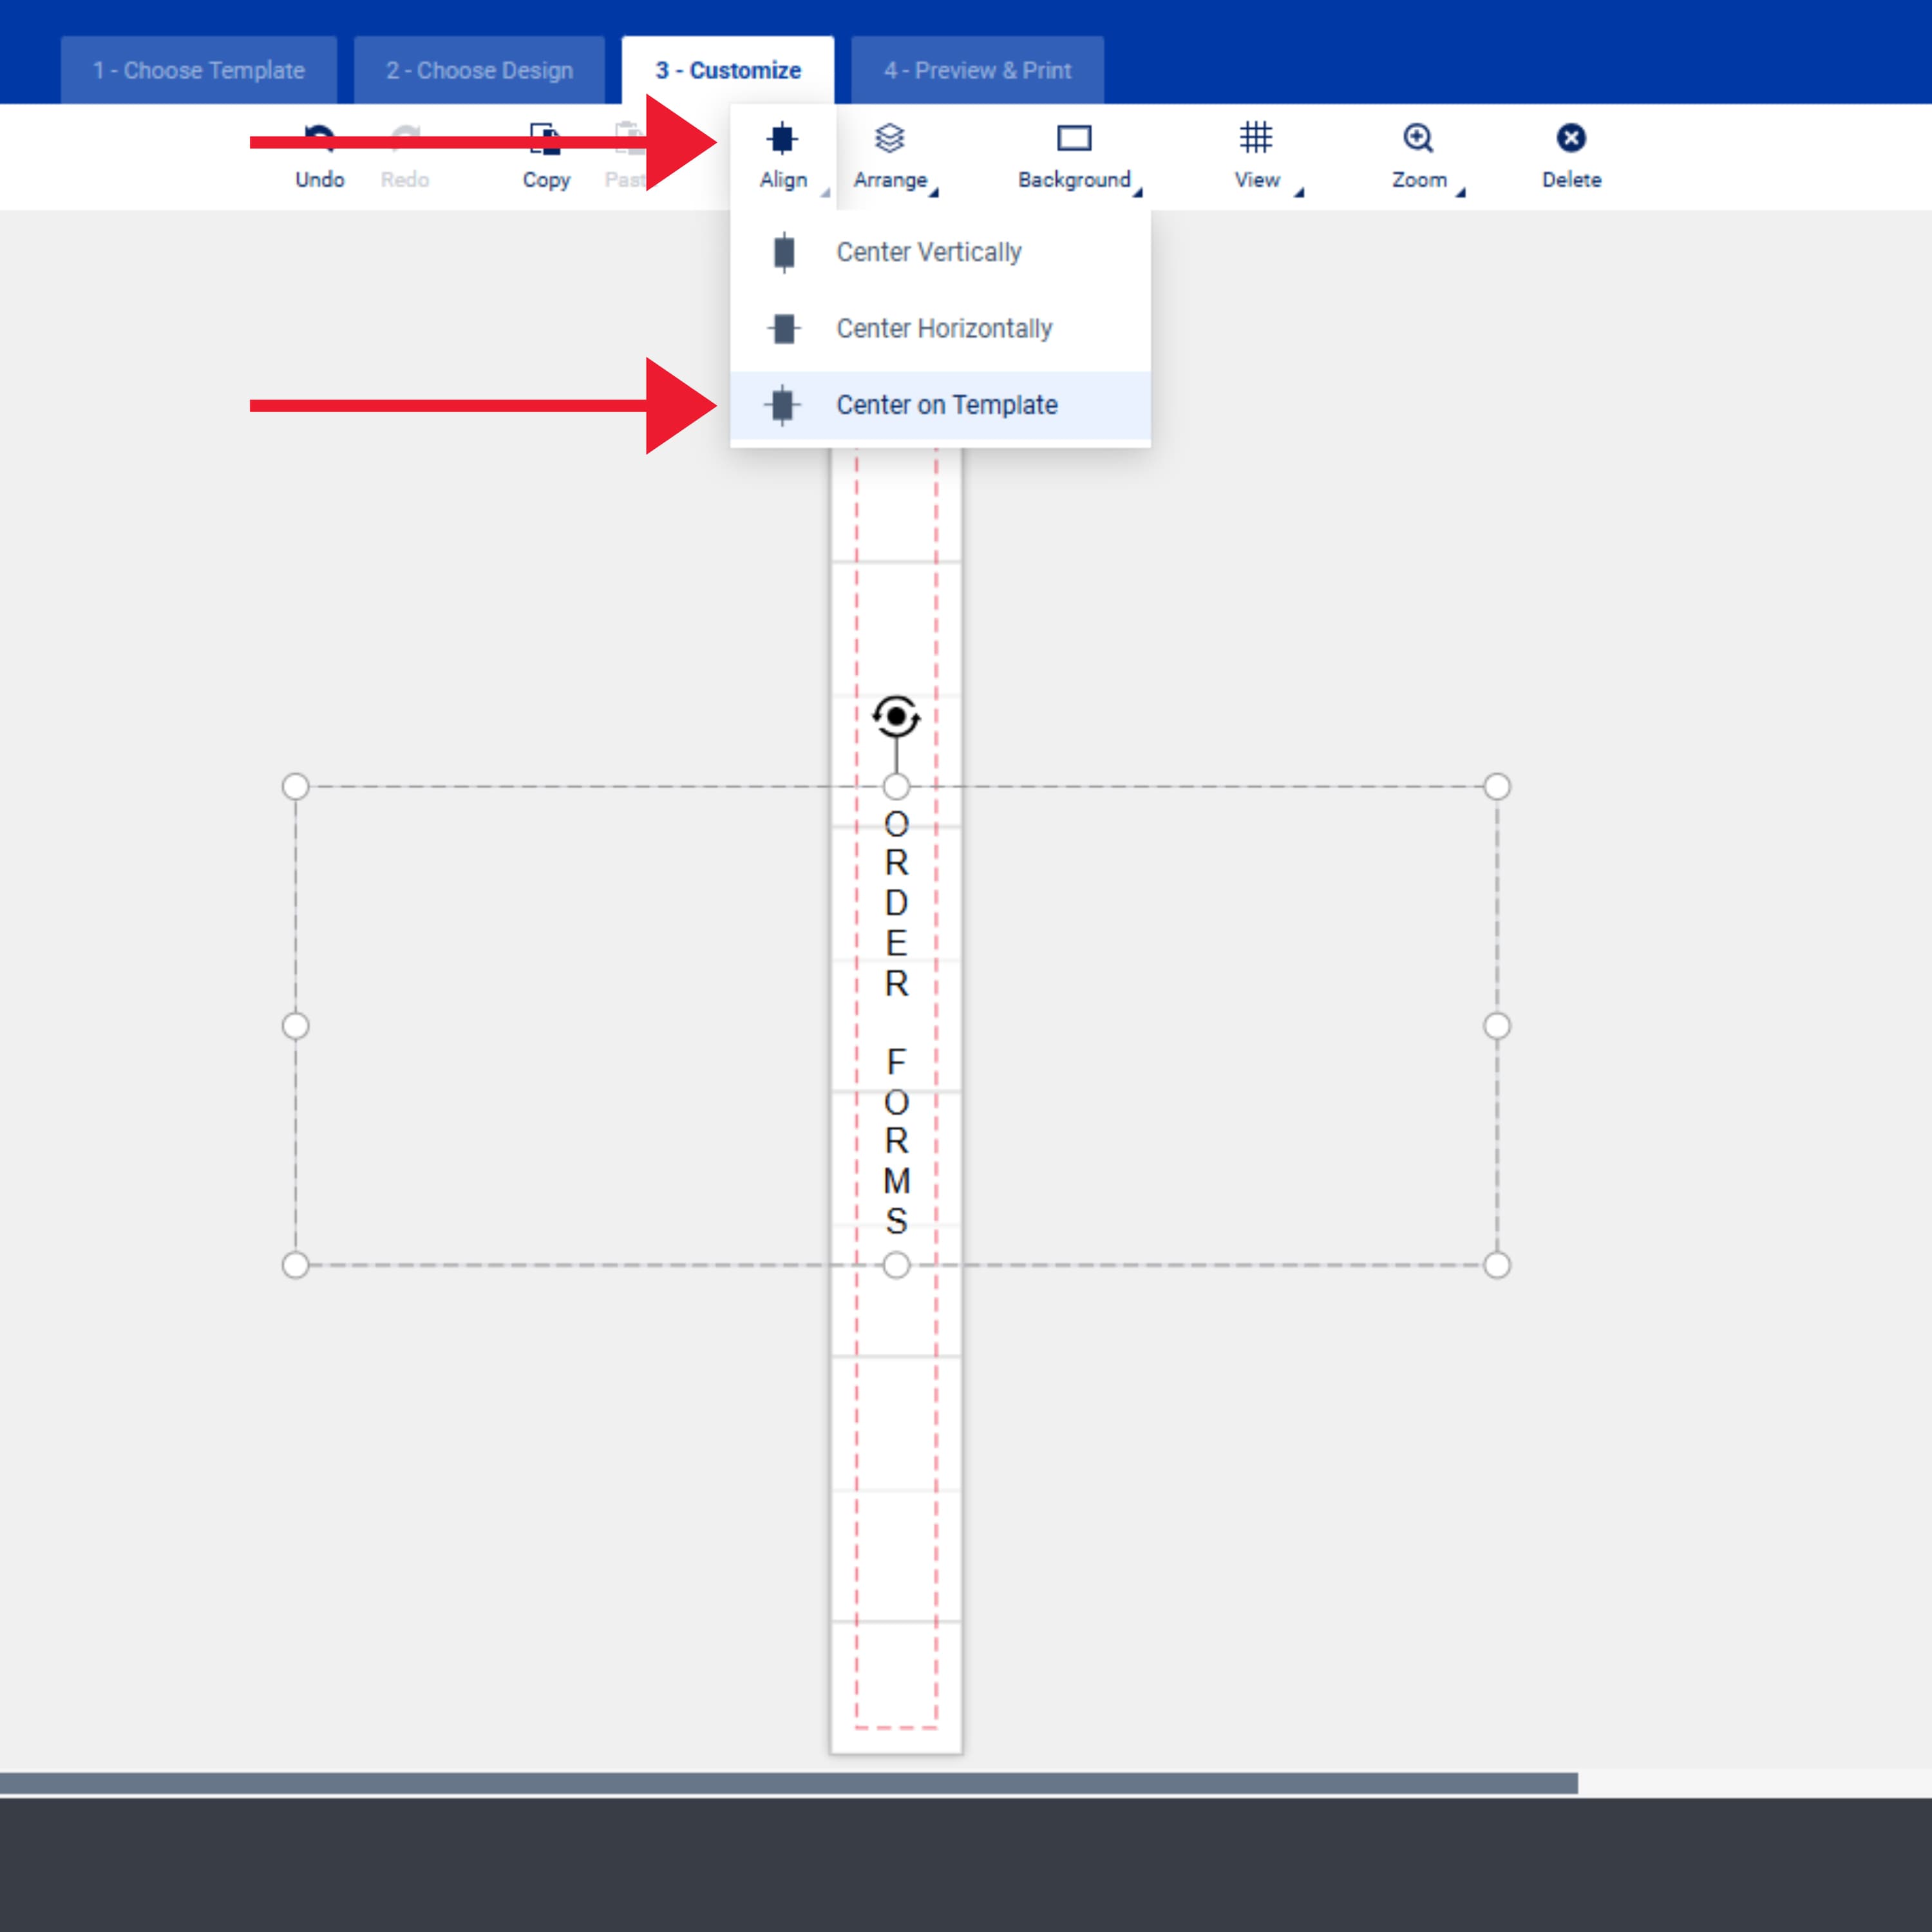The height and width of the screenshot is (1932, 1932).
Task: Click the right-middle resize handle
Action: (x=1497, y=1026)
